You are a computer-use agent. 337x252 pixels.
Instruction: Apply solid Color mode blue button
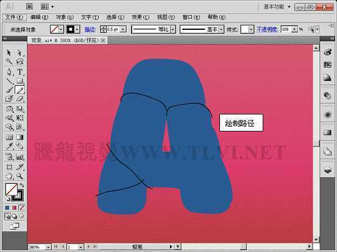7,208
